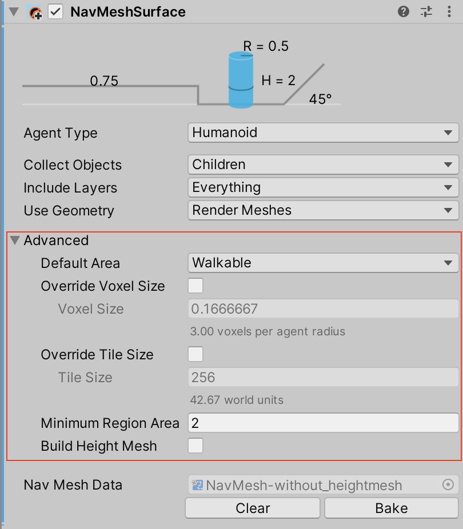463x529 pixels.
Task: Click the Bake button
Action: [x=392, y=508]
